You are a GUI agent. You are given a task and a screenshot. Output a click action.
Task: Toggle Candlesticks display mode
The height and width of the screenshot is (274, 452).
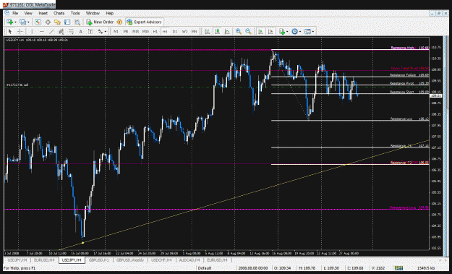tap(217, 31)
